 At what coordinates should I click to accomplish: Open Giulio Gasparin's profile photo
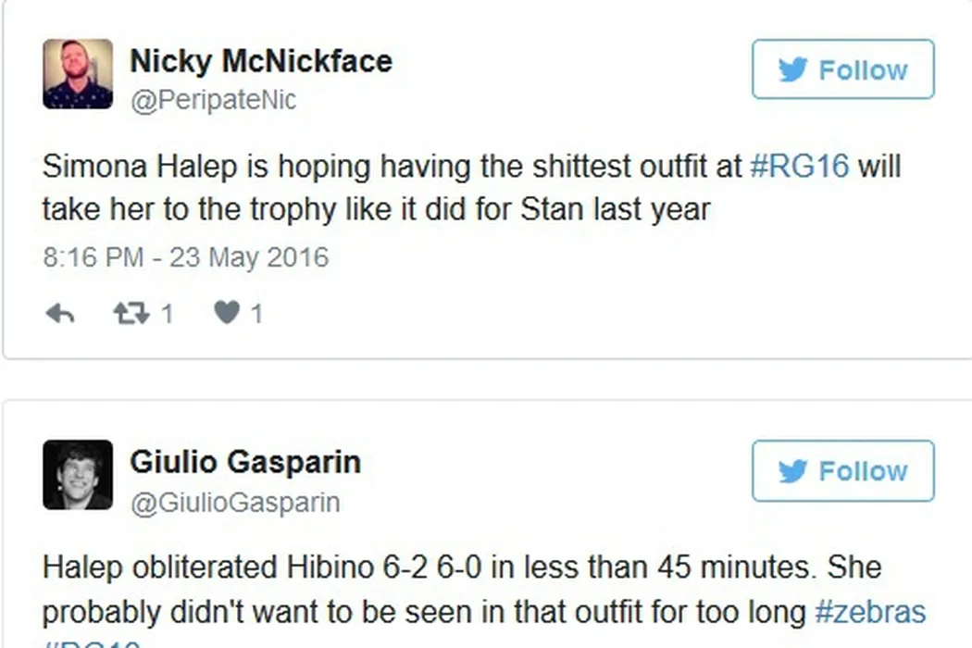click(x=78, y=475)
